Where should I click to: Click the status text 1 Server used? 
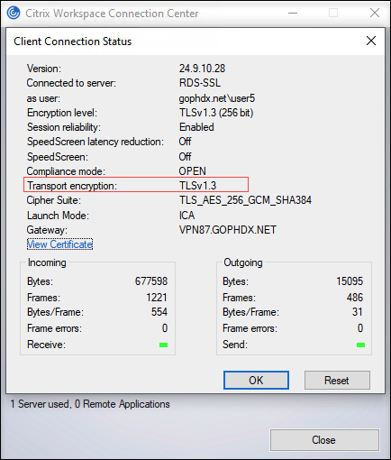coord(41,404)
